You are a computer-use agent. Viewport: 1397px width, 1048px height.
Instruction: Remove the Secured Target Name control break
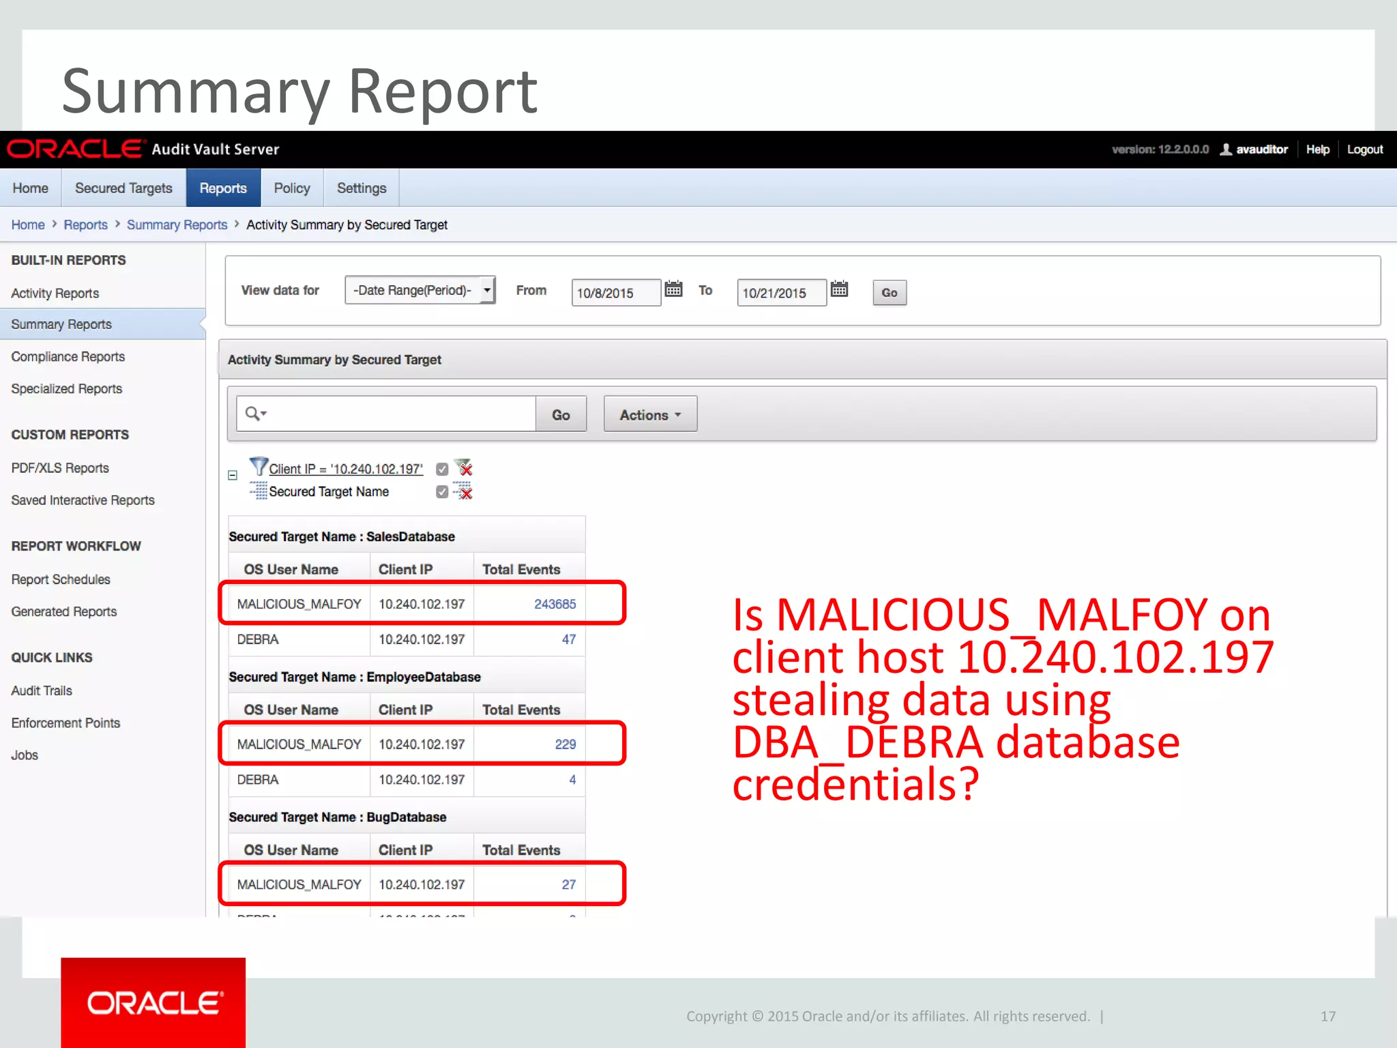464,491
